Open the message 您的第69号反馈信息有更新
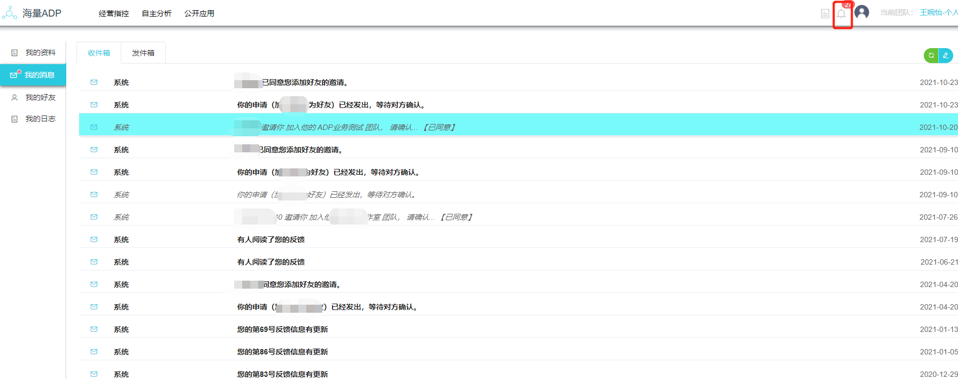 click(282, 329)
